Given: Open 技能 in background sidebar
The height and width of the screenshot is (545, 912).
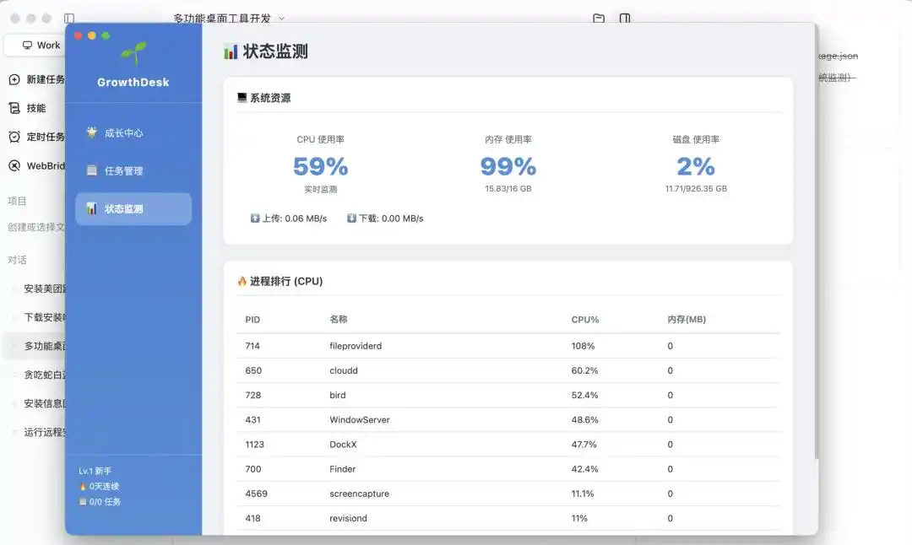Looking at the screenshot, I should click(x=36, y=108).
